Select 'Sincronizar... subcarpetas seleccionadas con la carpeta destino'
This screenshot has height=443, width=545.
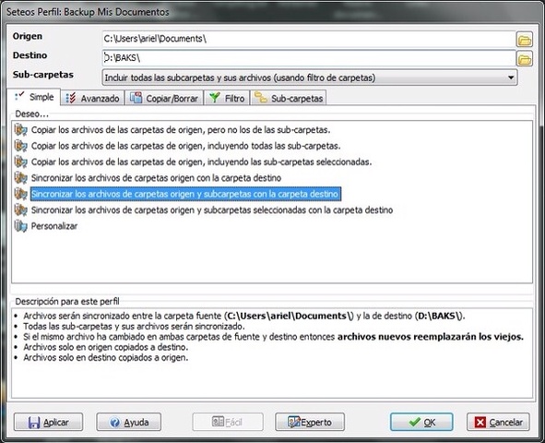coord(212,210)
